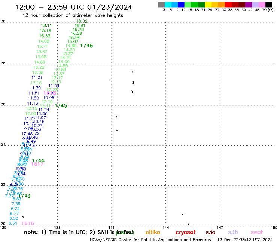
Task: Click the 15.33 reading
Action: click(45, 36)
